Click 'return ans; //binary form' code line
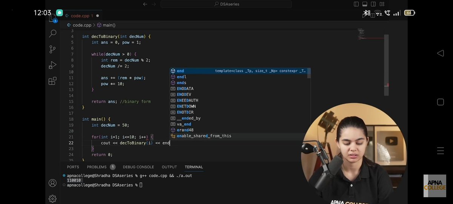This screenshot has width=453, height=204. pyautogui.click(x=121, y=102)
